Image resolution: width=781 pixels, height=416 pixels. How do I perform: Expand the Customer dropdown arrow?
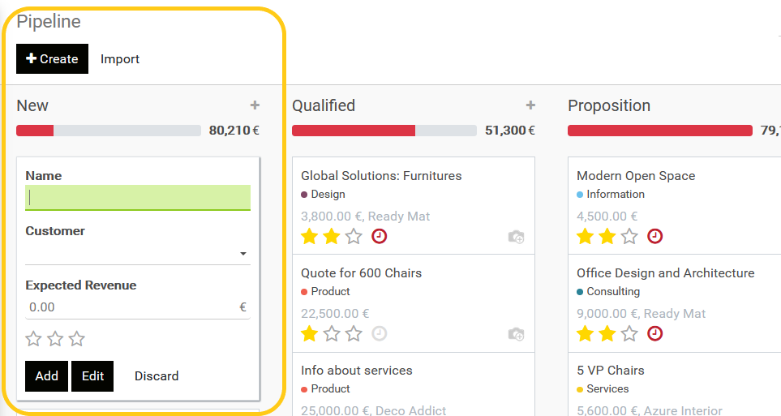tap(243, 254)
